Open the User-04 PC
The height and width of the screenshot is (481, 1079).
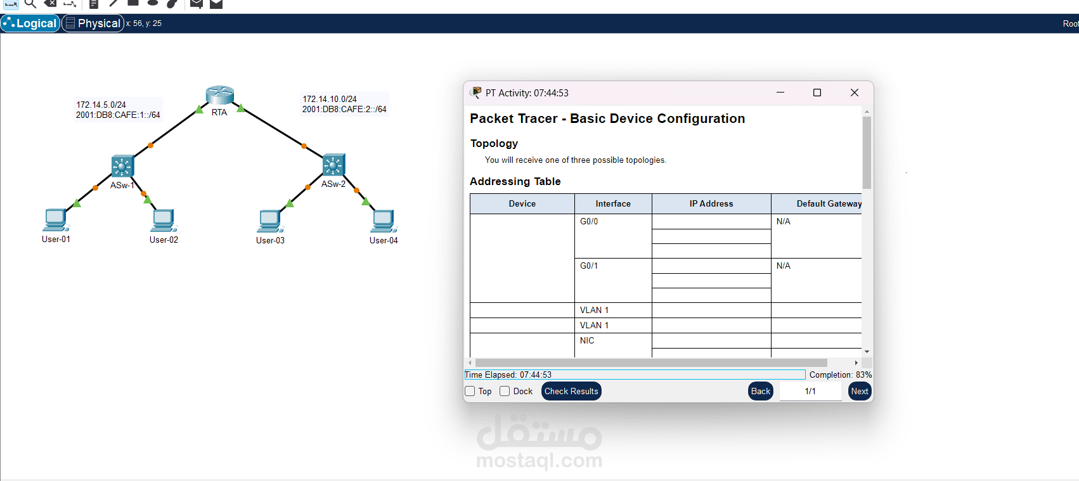[x=384, y=221]
